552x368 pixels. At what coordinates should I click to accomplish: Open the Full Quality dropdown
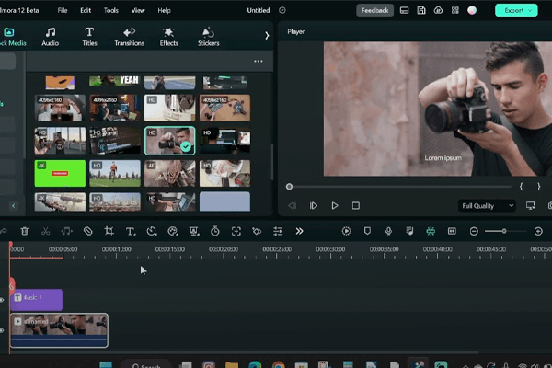coord(487,206)
